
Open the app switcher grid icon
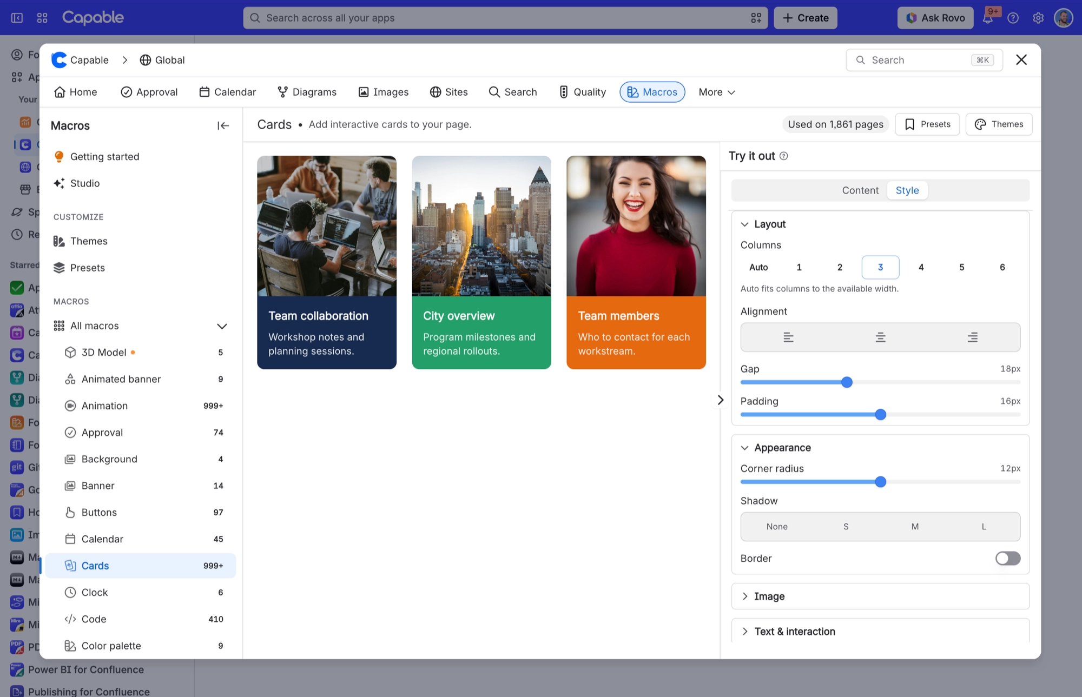coord(42,18)
